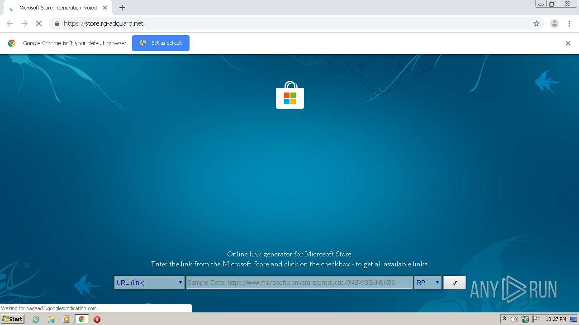Open the volume control tray icon
579x325 pixels.
coord(514,319)
